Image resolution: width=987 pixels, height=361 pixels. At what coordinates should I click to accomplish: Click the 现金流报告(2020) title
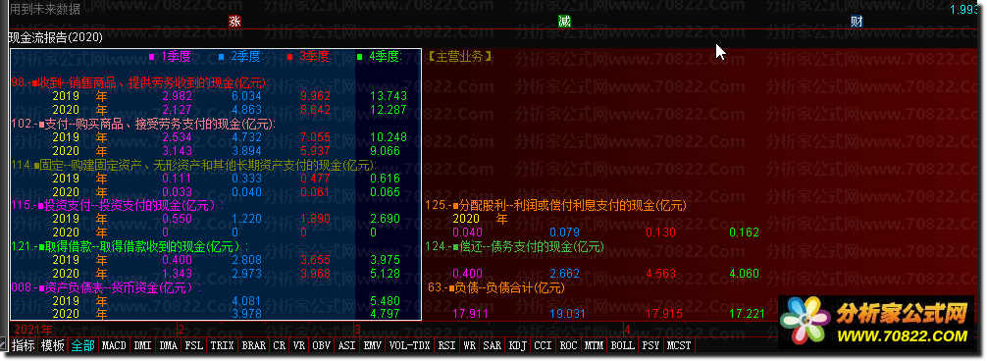[x=55, y=37]
